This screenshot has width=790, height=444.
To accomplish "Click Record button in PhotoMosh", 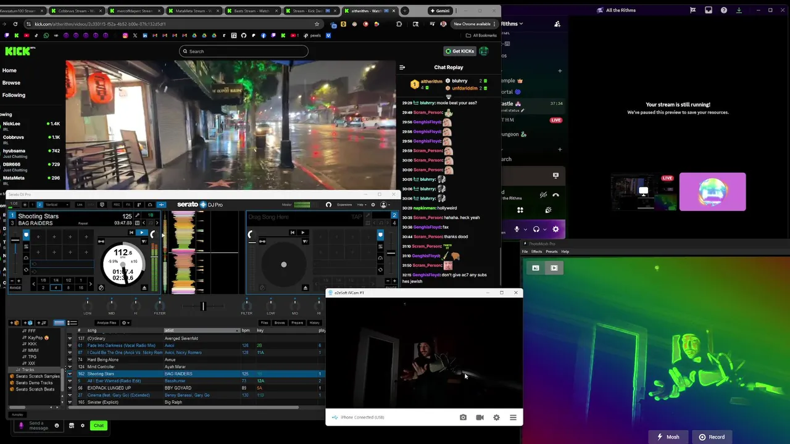I will coord(712,437).
